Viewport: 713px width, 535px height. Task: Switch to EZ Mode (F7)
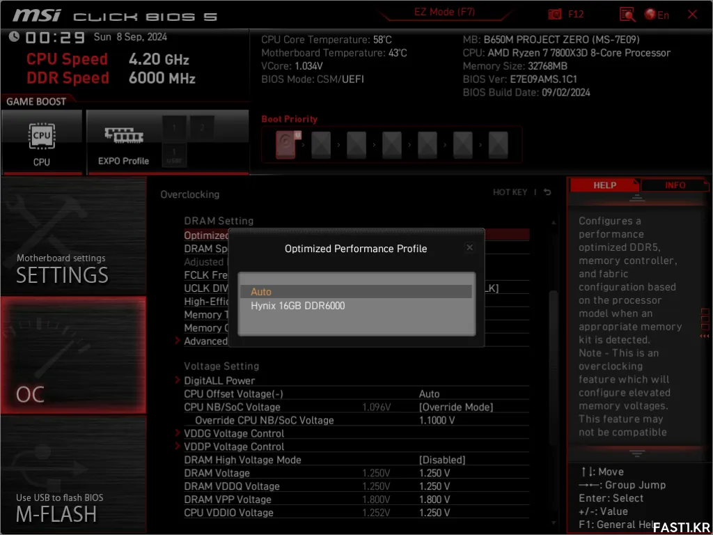[444, 12]
